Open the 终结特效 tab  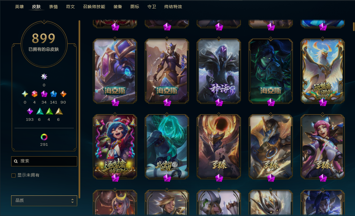pyautogui.click(x=173, y=7)
